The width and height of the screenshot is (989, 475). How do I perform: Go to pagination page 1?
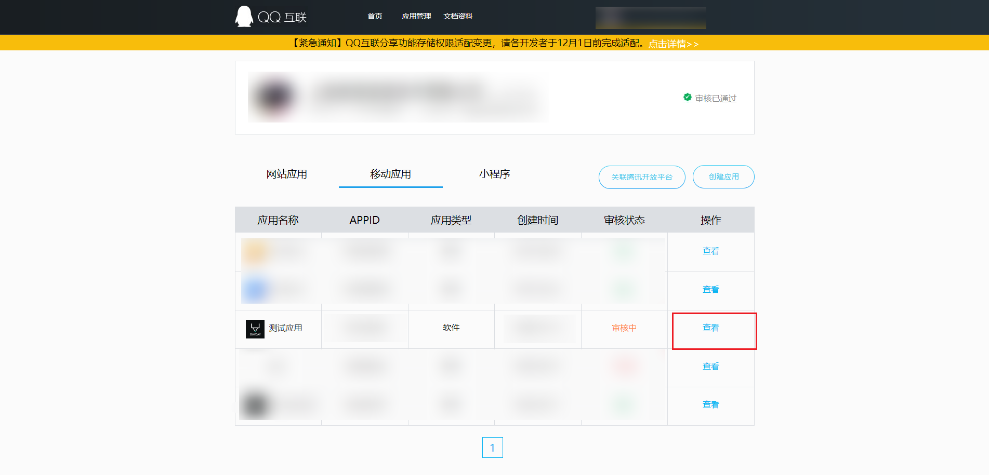[493, 447]
